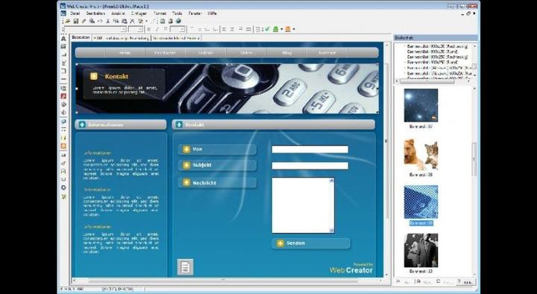This screenshot has height=294, width=537.
Task: Click the yellow plus icon beside Von
Action: [x=186, y=149]
